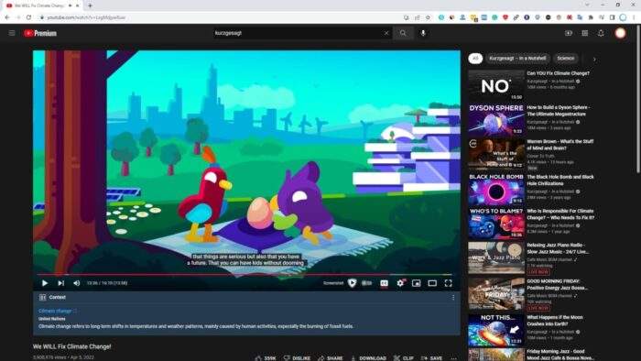Image resolution: width=641 pixels, height=361 pixels.
Task: Open the YouTube apps grid
Action: pyautogui.click(x=585, y=33)
